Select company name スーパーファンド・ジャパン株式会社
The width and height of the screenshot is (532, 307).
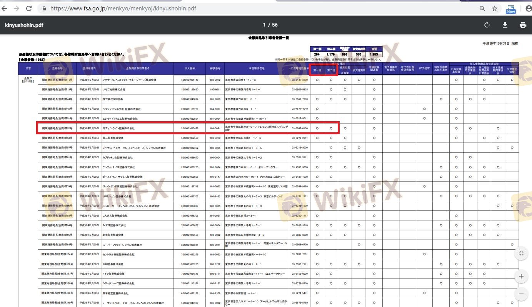122,245
